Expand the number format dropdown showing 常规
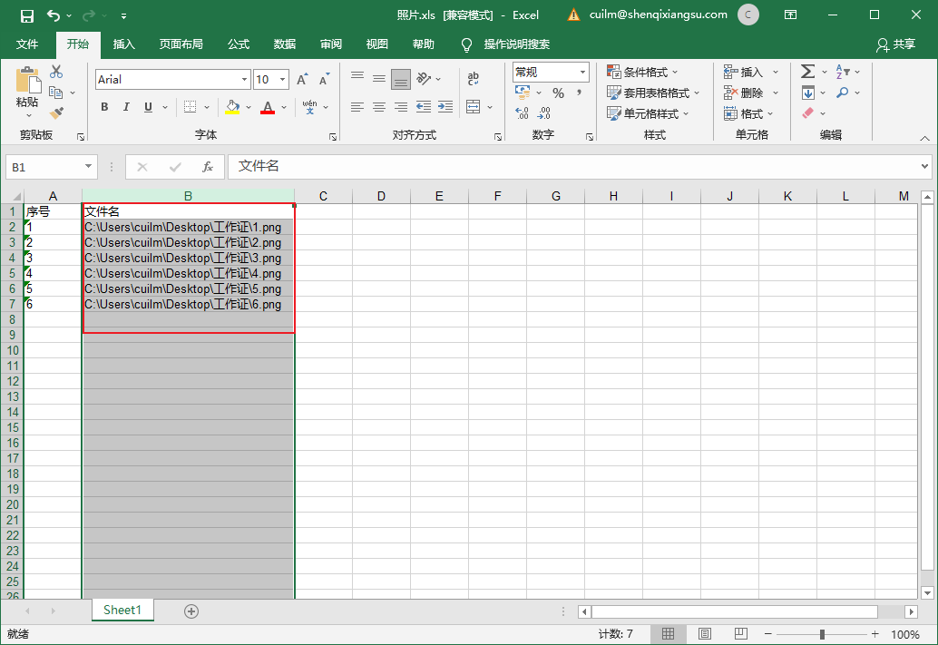Viewport: 938px width, 645px height. [x=582, y=73]
